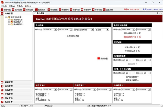The height and width of the screenshot is (107, 163).
Task: Click 退出系统 to exit the system
Action: click(108, 10)
